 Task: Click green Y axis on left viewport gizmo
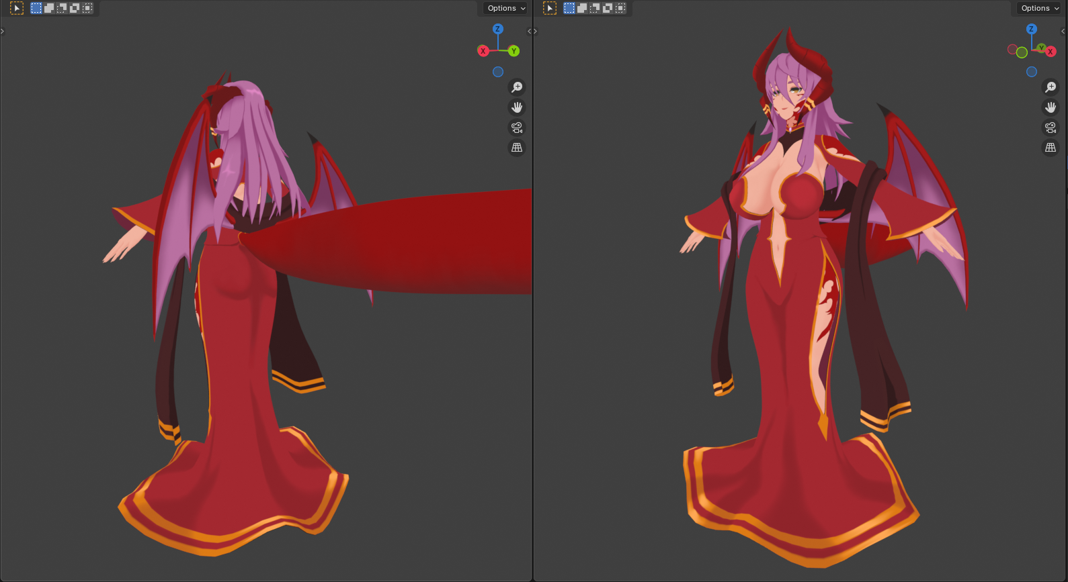click(x=514, y=51)
